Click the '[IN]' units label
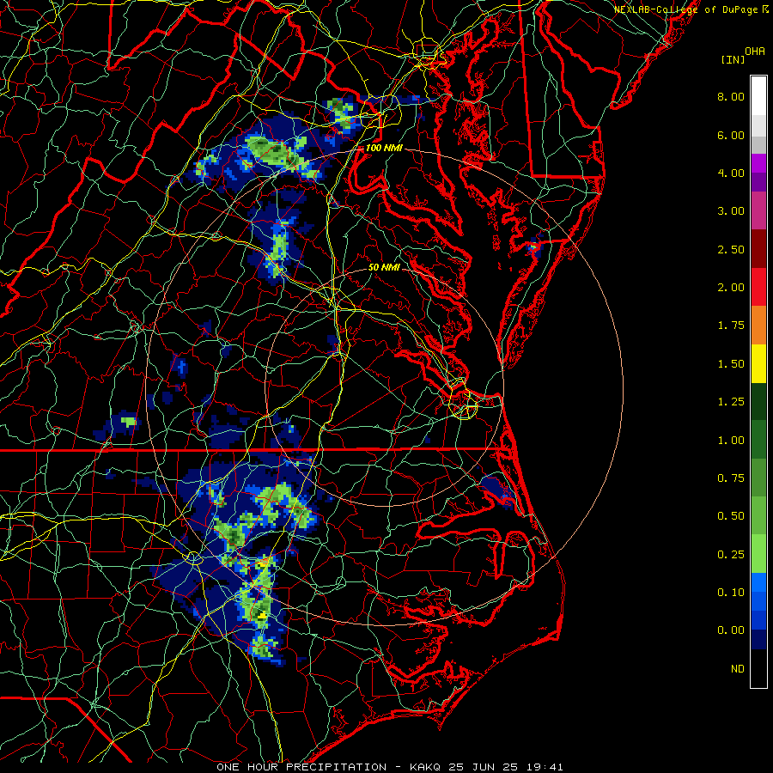The width and height of the screenshot is (773, 773). [733, 59]
